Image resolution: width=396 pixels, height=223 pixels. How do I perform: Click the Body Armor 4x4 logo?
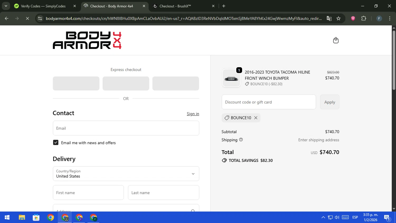(x=87, y=40)
